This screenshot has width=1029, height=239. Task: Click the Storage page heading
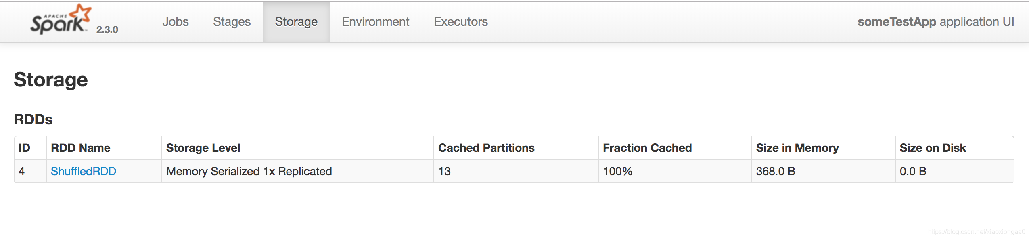[51, 80]
